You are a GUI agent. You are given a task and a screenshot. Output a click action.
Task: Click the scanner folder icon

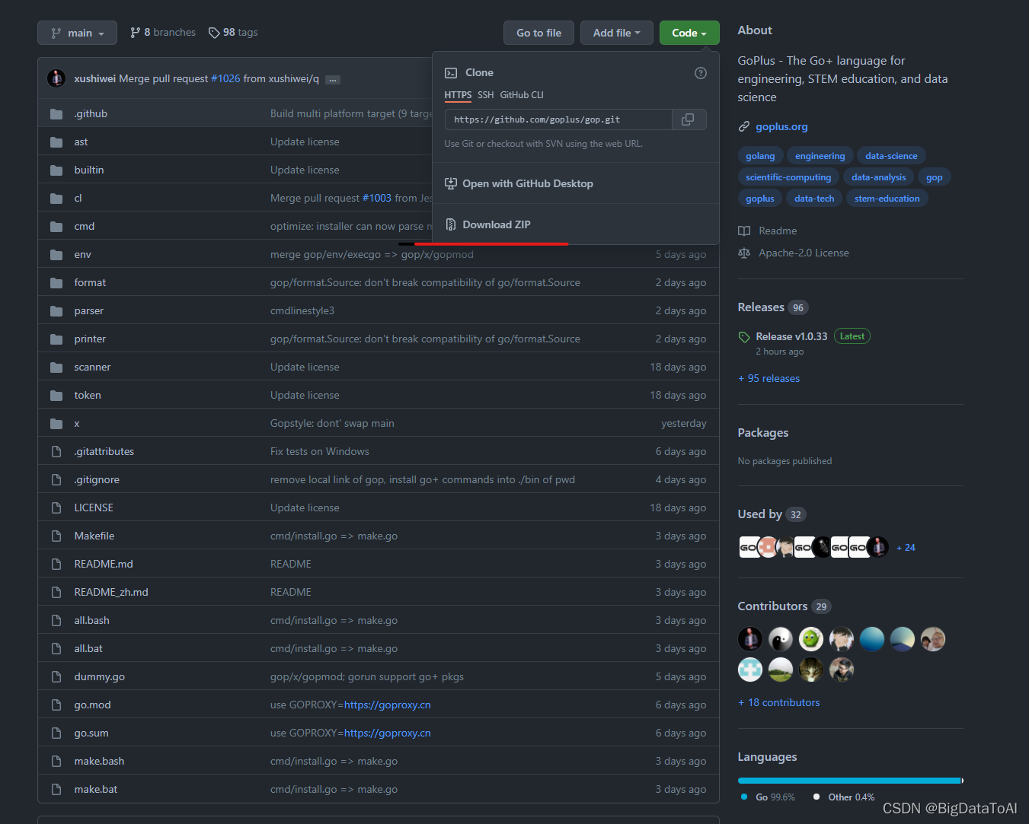pyautogui.click(x=56, y=367)
